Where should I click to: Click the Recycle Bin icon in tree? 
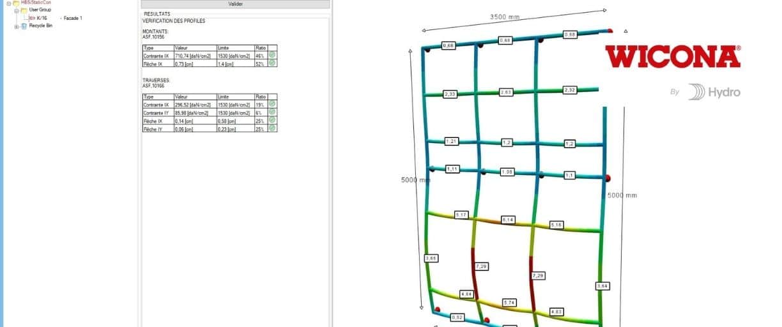pos(24,26)
